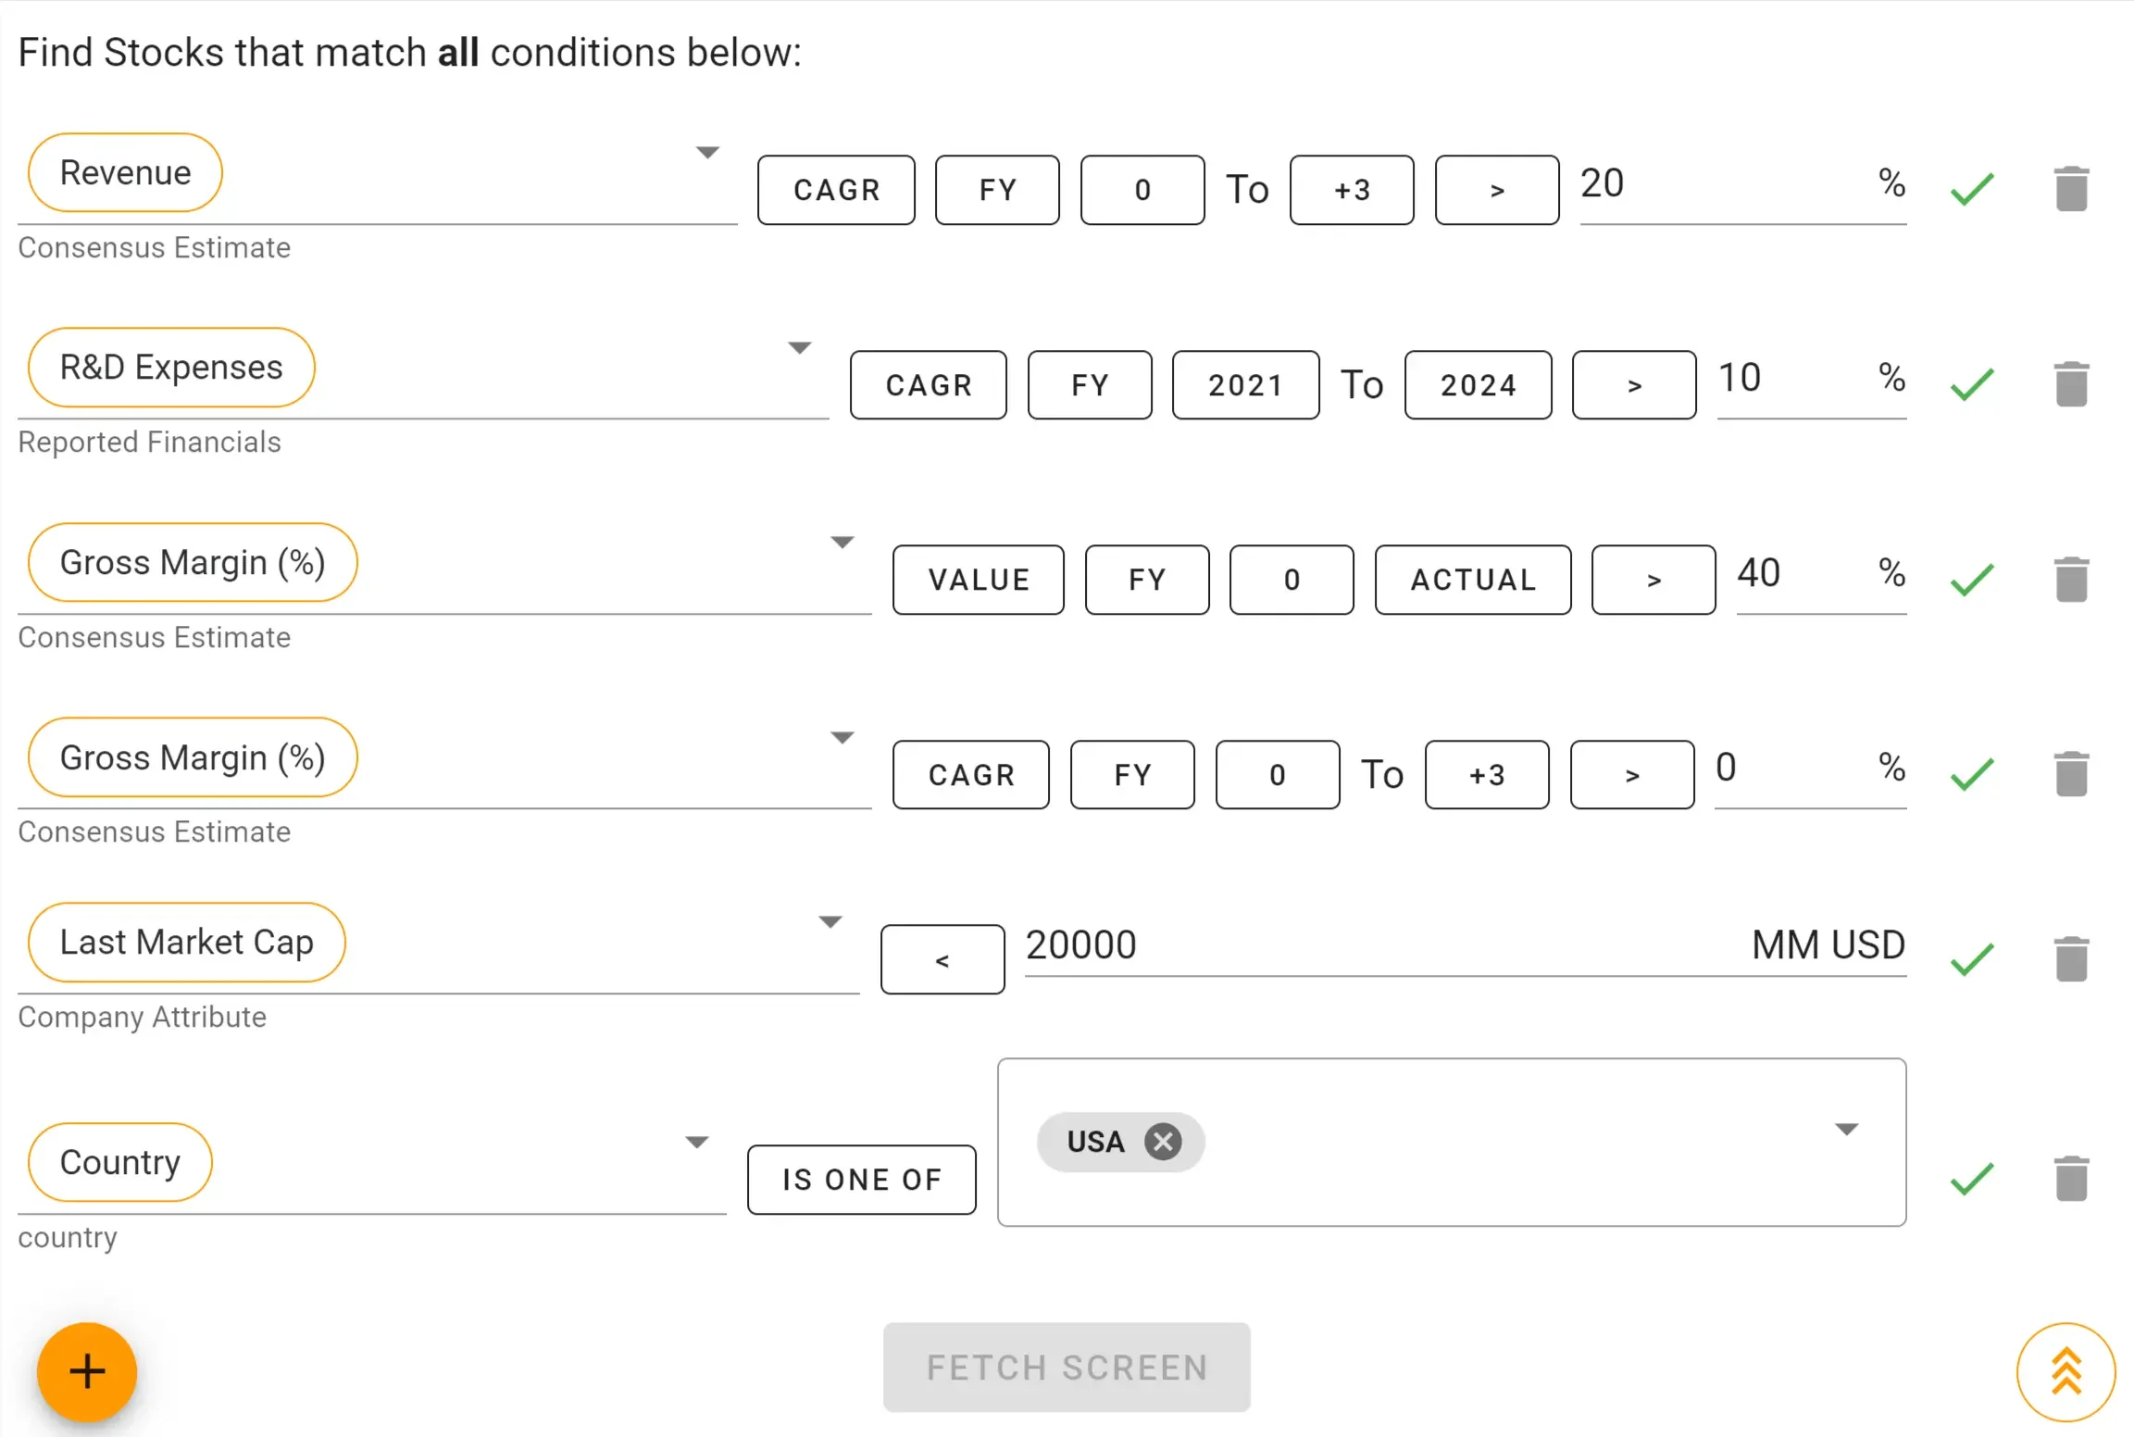Trash the Country condition row
This screenshot has height=1437, width=2134.
[x=2071, y=1179]
